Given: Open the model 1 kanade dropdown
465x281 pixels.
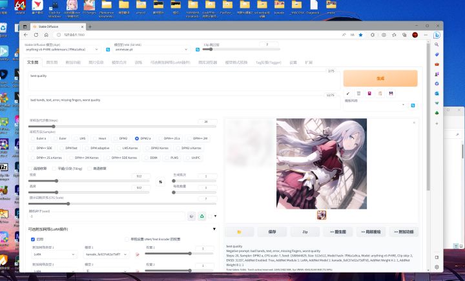Looking at the screenshot, I should click(x=106, y=255).
